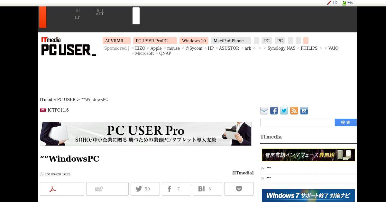This screenshot has width=386, height=202.
Task: Share article on Facebook with 7 count
Action: click(176, 189)
